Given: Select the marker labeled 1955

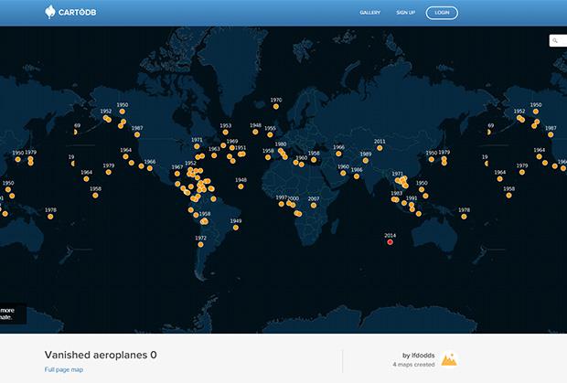Looking at the screenshot, I should pyautogui.click(x=269, y=136).
